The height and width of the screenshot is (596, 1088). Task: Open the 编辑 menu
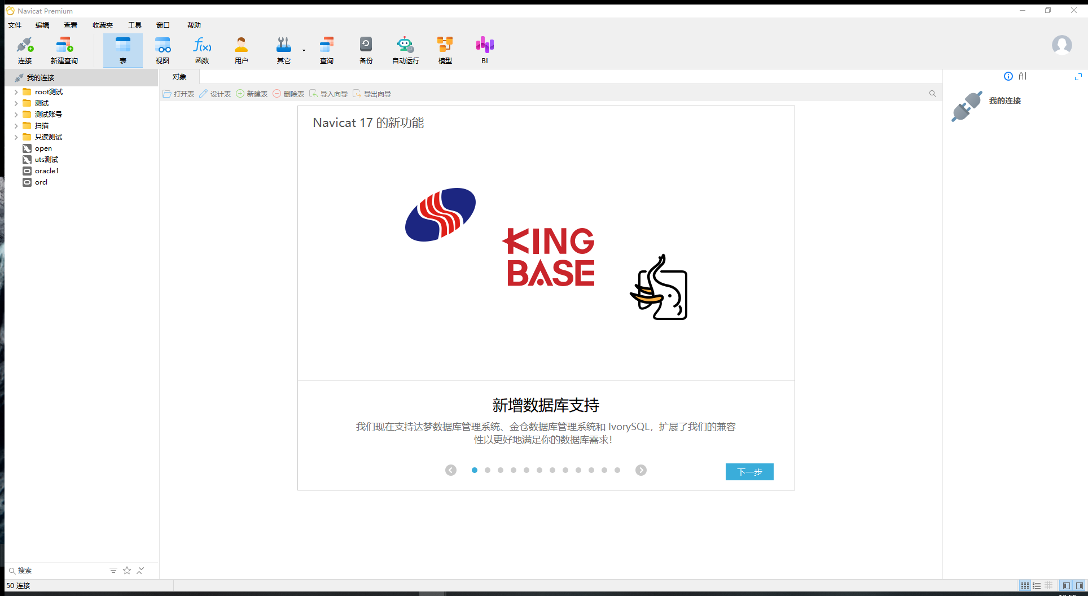pos(42,25)
